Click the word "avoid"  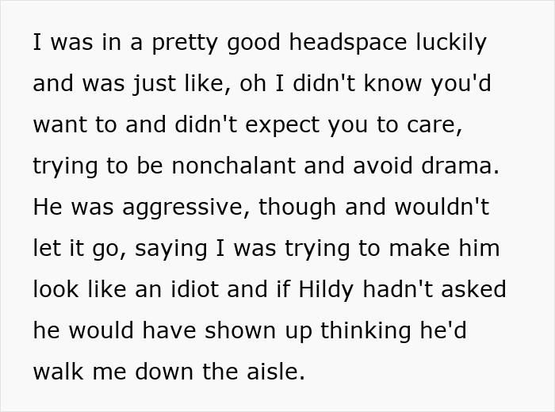pos(383,165)
